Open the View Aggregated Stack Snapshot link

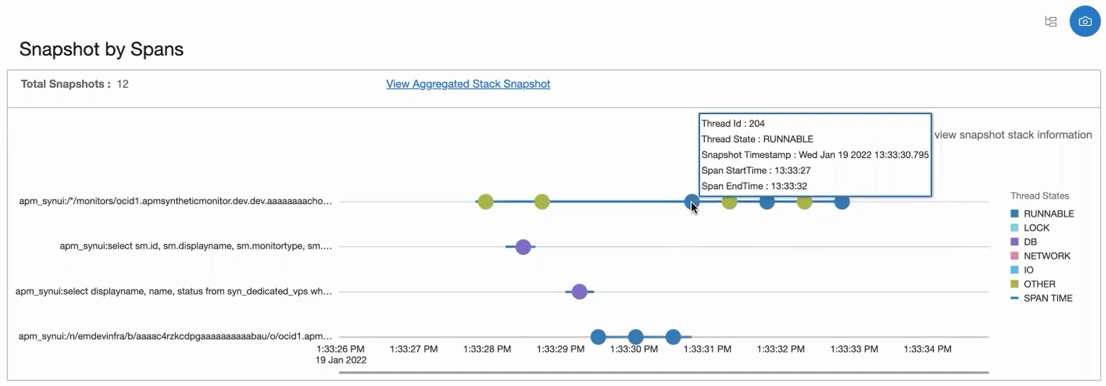468,84
